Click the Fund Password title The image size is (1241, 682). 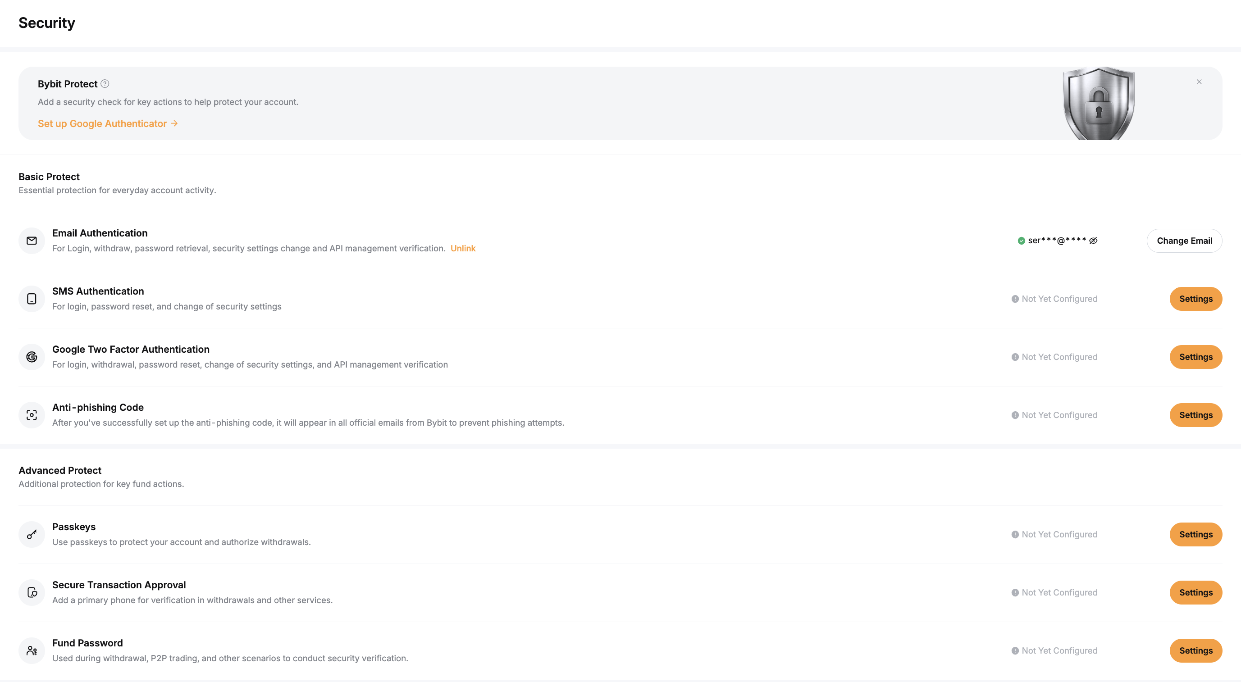87,643
